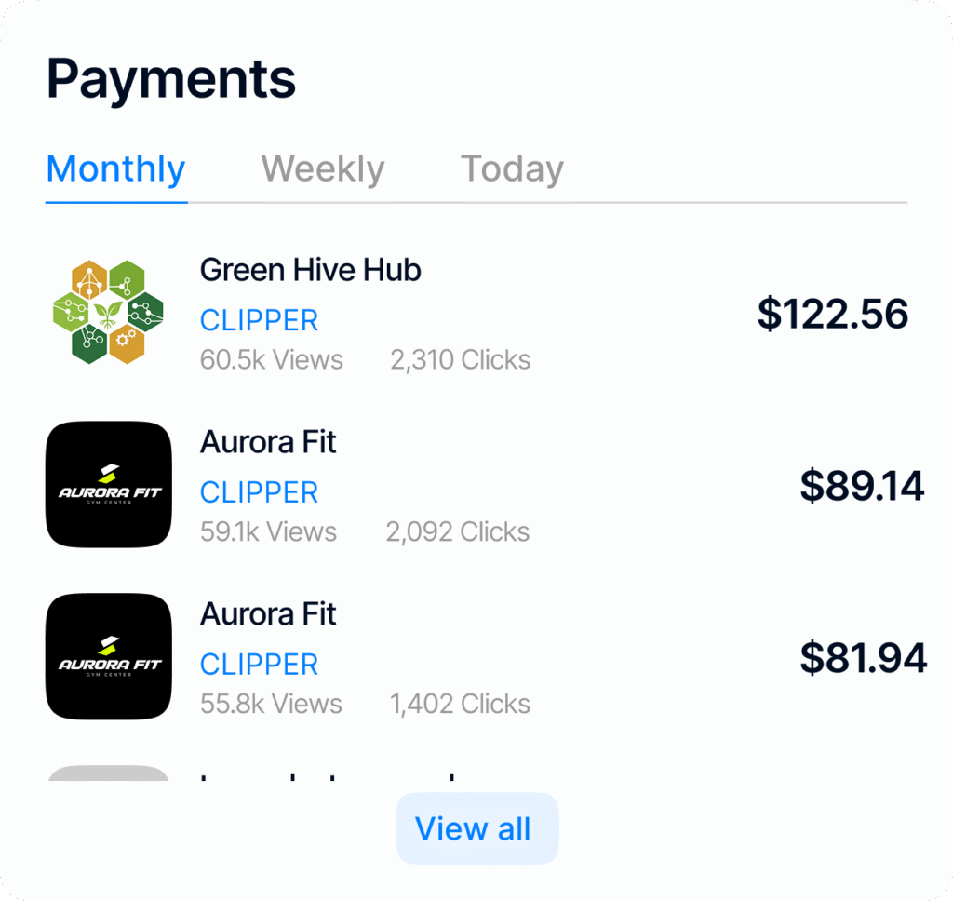This screenshot has width=953, height=901.
Task: Switch to the Monthly tab
Action: (x=116, y=169)
